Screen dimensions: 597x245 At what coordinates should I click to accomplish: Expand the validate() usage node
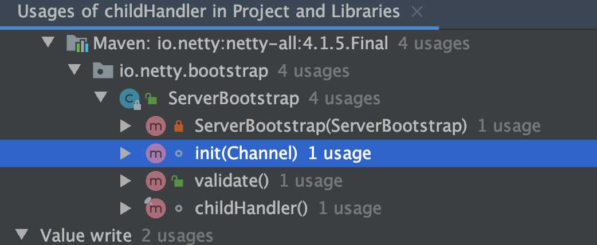125,181
